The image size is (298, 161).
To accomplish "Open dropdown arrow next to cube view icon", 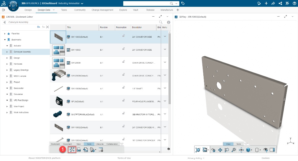I will [x=252, y=150].
